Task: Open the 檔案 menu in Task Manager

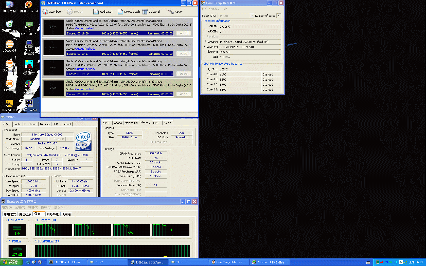Action: pos(7,207)
